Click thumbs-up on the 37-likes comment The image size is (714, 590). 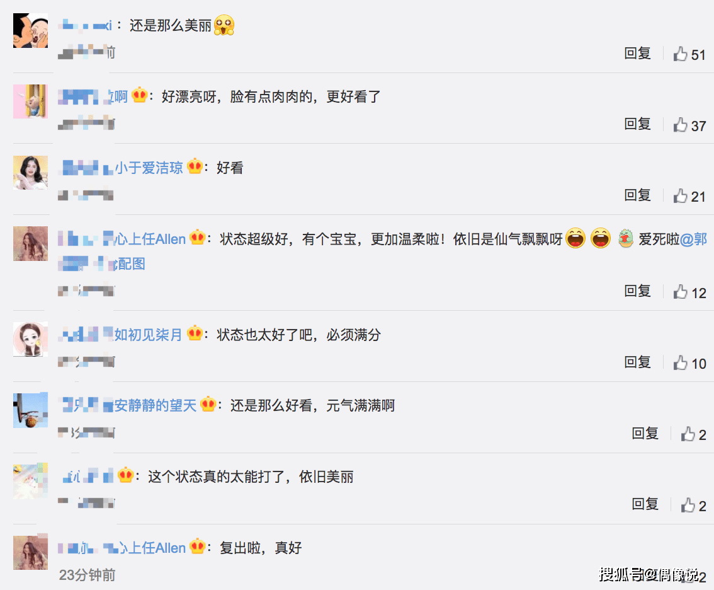[680, 124]
